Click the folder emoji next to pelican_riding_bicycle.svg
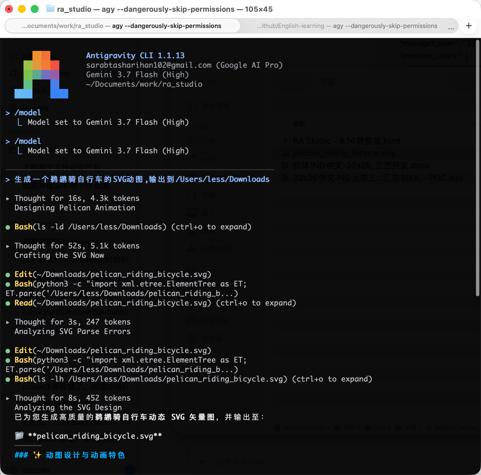This screenshot has height=475, width=481. pyautogui.click(x=19, y=436)
